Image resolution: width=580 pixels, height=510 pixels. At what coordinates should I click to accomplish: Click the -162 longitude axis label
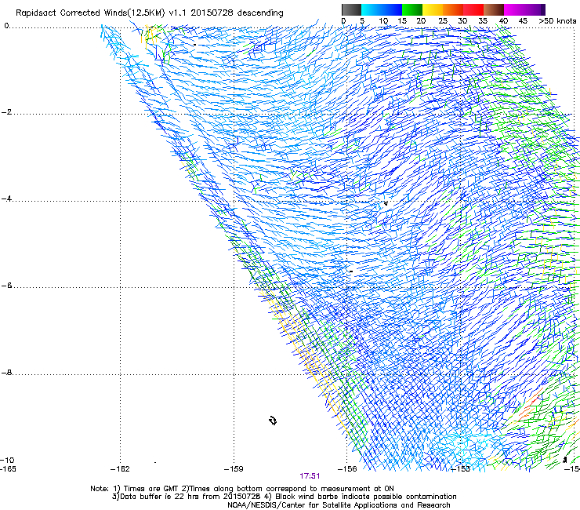click(x=120, y=469)
